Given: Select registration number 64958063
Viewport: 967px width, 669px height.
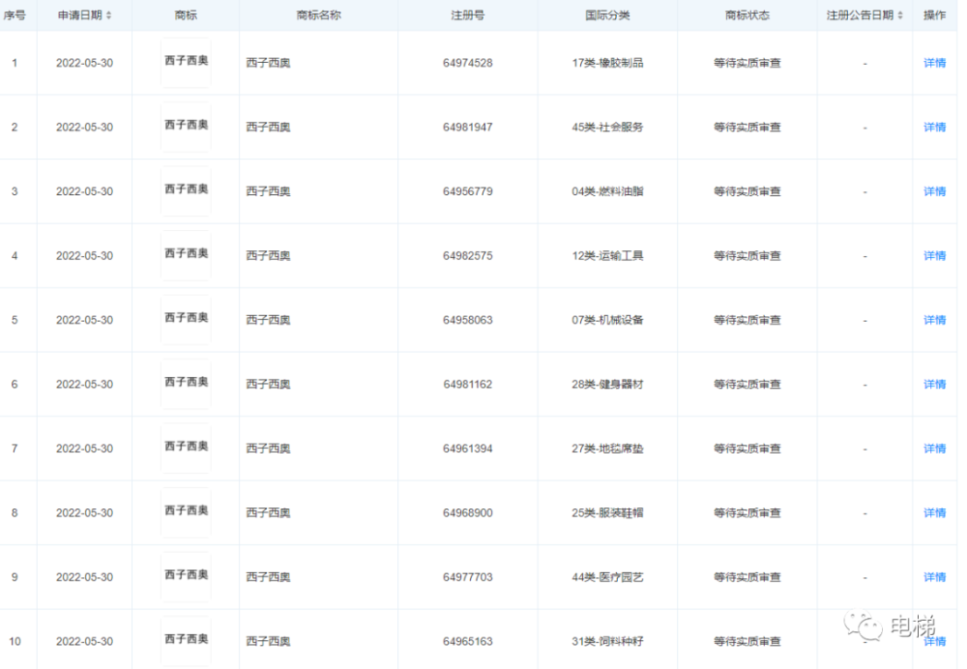Looking at the screenshot, I should 467,320.
